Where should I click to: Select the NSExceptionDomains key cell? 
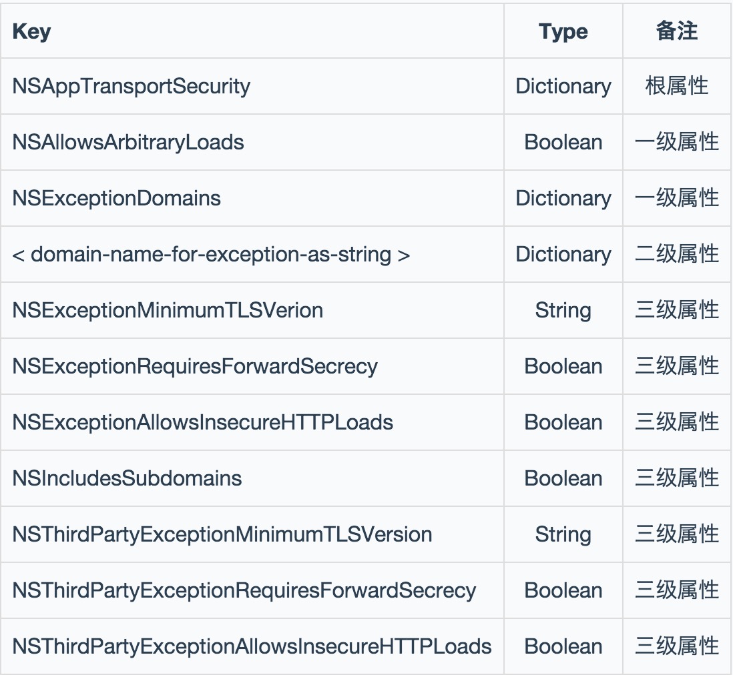tap(116, 198)
